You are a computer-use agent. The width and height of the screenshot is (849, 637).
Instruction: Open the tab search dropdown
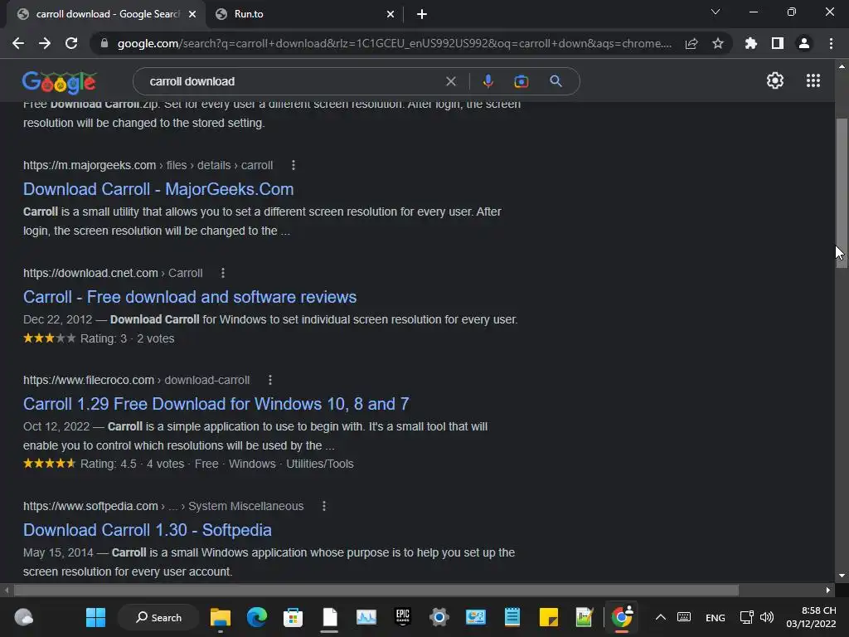coord(716,12)
